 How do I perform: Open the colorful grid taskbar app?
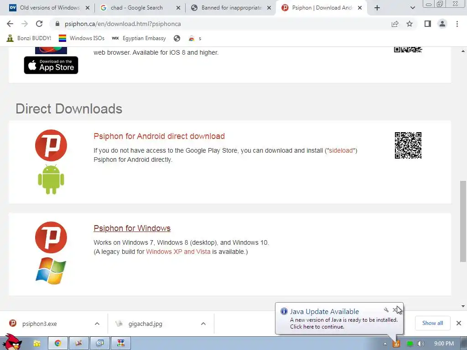[x=120, y=344]
